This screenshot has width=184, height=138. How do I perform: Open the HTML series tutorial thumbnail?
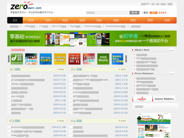[x=31, y=59]
